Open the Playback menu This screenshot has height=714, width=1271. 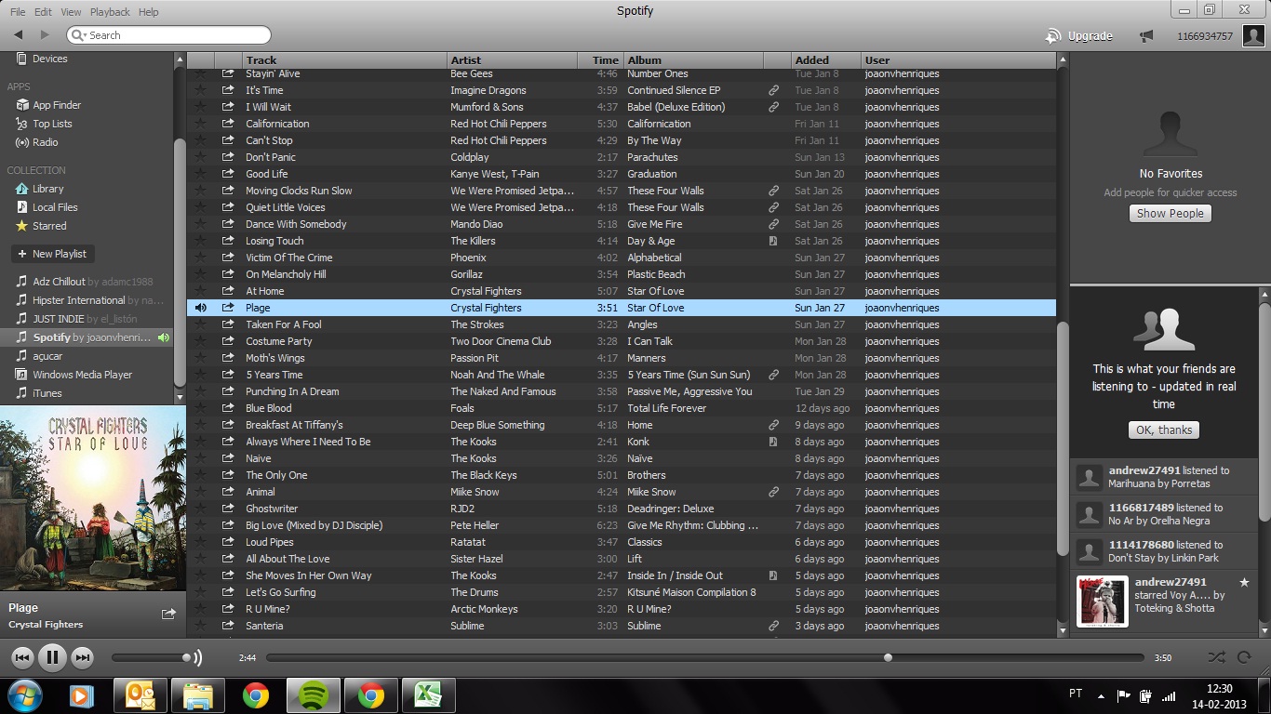click(x=110, y=12)
